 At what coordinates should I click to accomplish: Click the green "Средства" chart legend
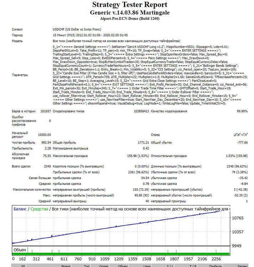pyautogui.click(x=39, y=209)
